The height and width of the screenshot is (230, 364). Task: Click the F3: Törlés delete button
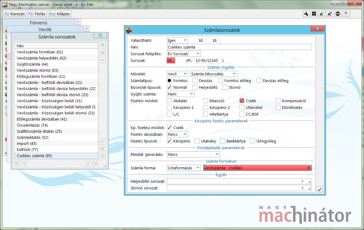click(x=37, y=14)
